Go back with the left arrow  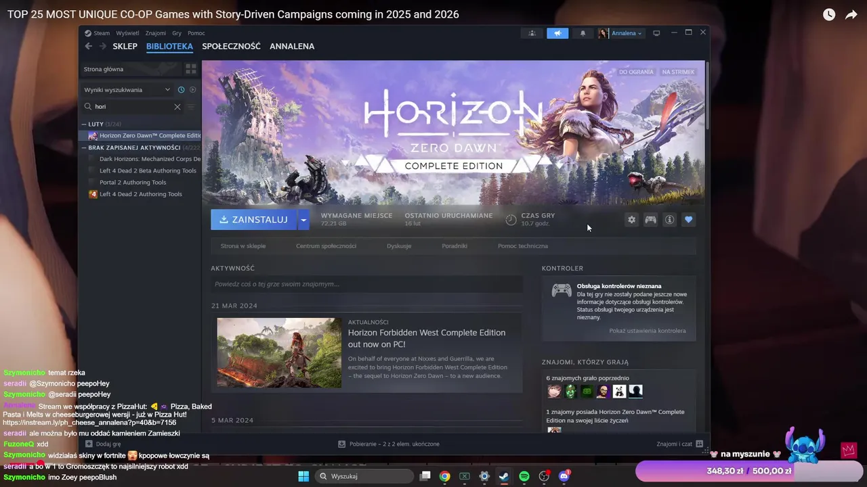pyautogui.click(x=88, y=46)
